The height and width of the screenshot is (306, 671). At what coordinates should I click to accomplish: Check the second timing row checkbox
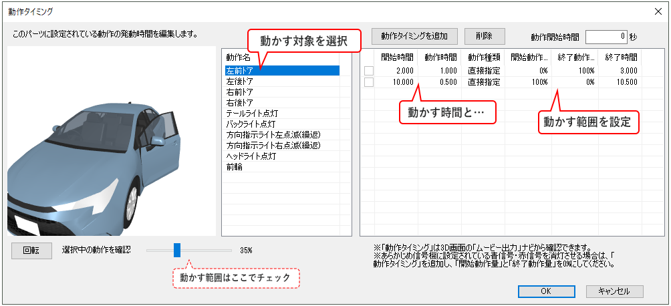tap(368, 82)
